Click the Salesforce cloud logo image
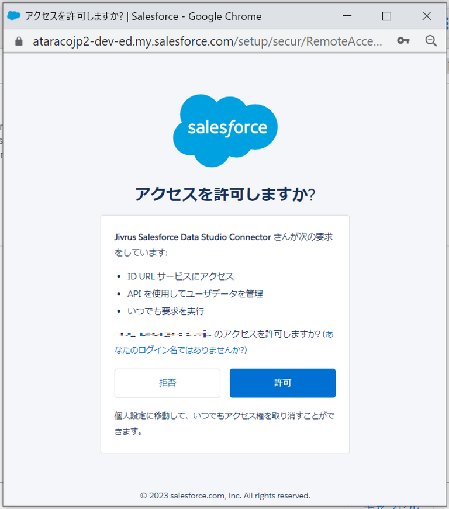Screen dimensions: 449x509 pos(225,130)
